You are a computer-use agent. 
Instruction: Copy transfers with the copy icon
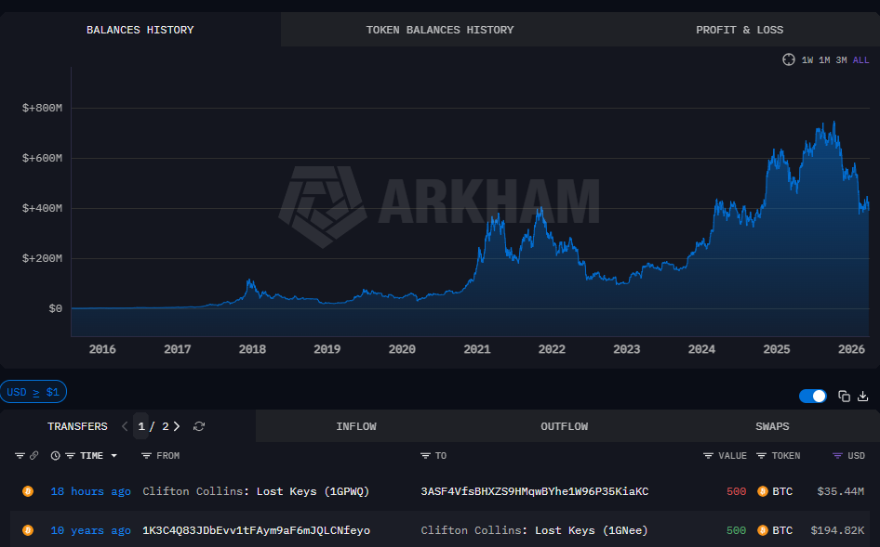(844, 397)
